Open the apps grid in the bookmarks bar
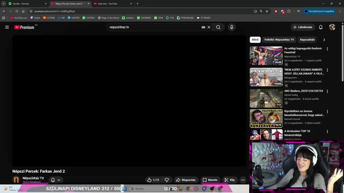 3,18
